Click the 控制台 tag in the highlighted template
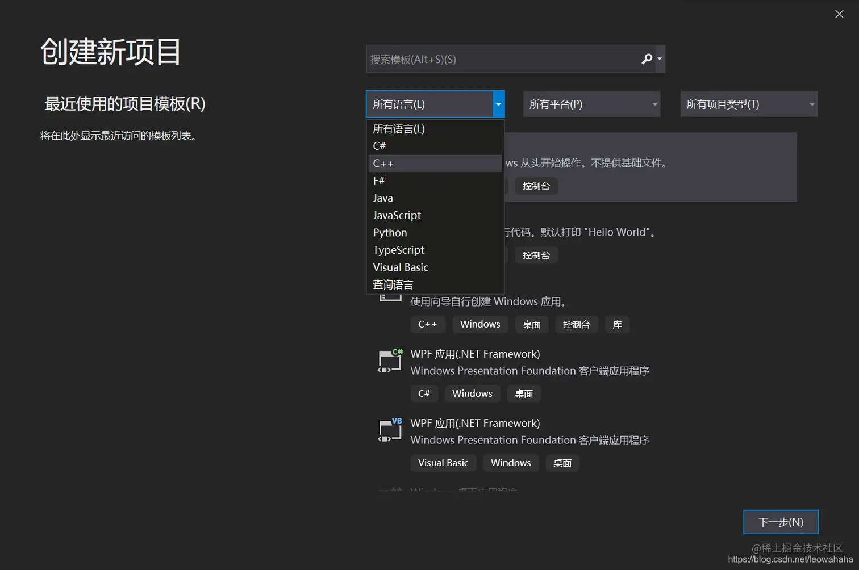 tap(536, 186)
